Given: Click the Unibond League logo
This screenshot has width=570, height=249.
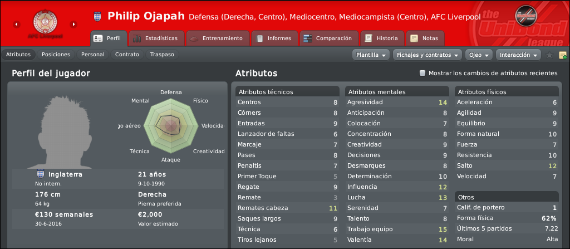Looking at the screenshot, I should pos(525,14).
